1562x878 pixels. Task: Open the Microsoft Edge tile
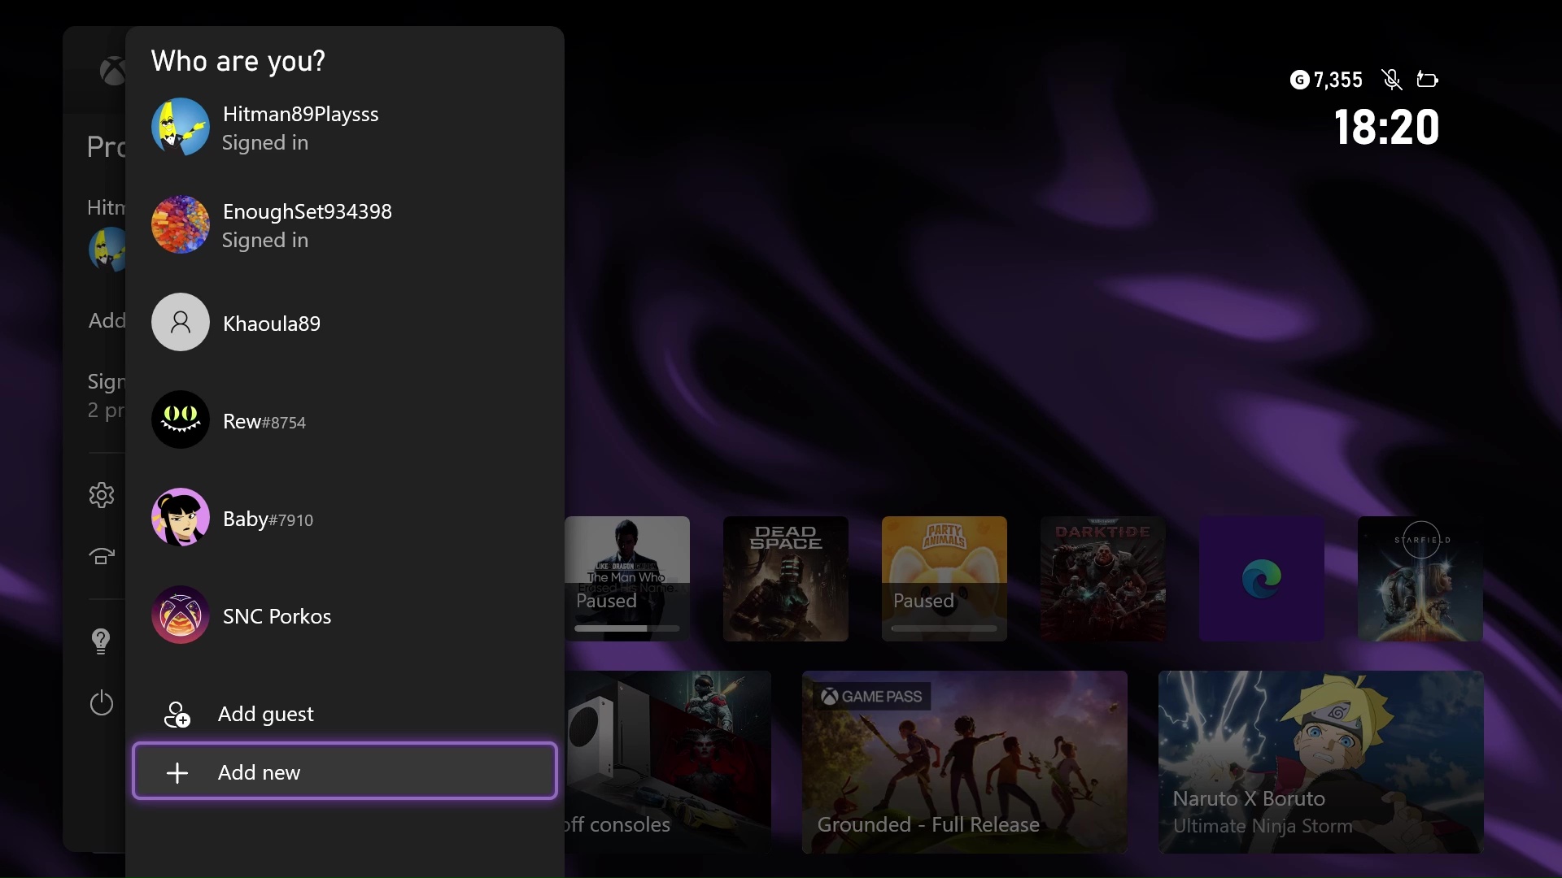click(x=1262, y=579)
